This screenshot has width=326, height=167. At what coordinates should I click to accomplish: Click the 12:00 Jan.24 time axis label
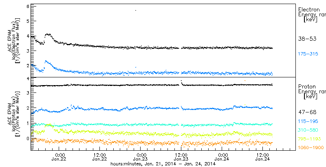point(263,157)
